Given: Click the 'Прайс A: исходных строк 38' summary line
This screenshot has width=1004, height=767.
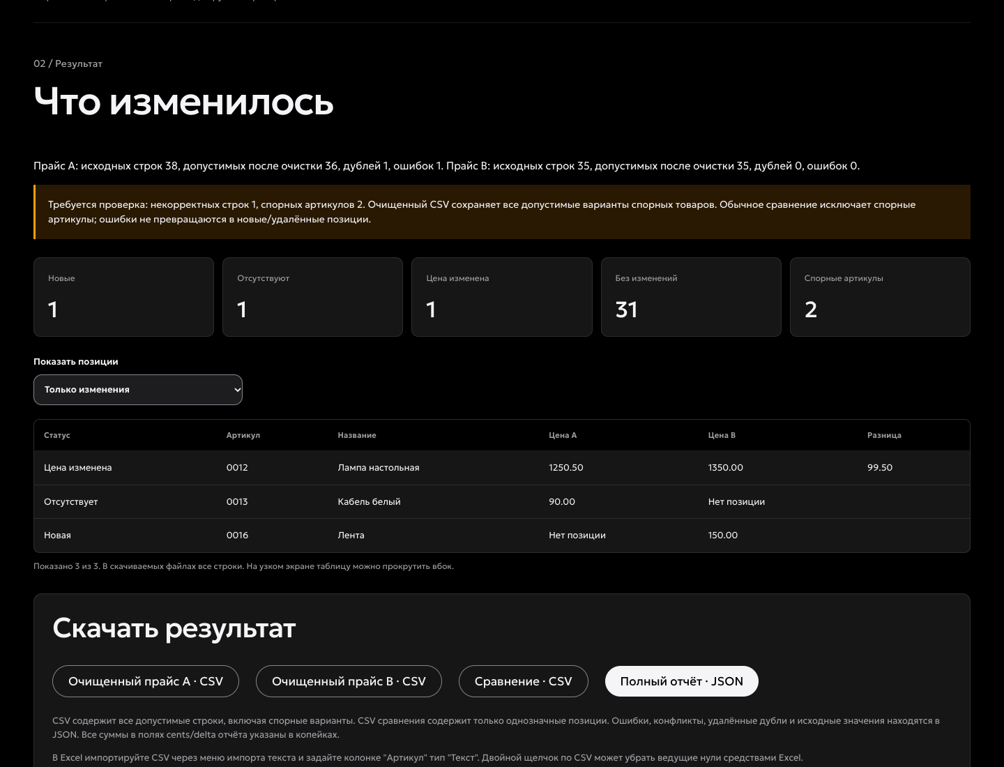Looking at the screenshot, I should (446, 166).
